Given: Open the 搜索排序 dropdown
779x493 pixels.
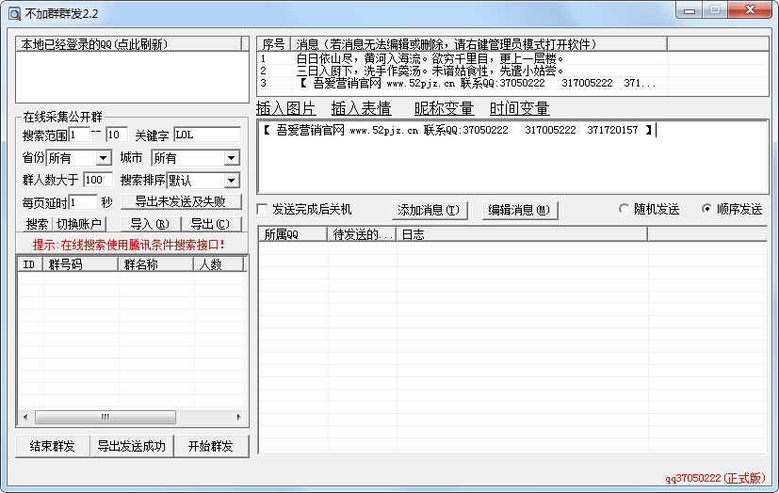Looking at the screenshot, I should (232, 180).
